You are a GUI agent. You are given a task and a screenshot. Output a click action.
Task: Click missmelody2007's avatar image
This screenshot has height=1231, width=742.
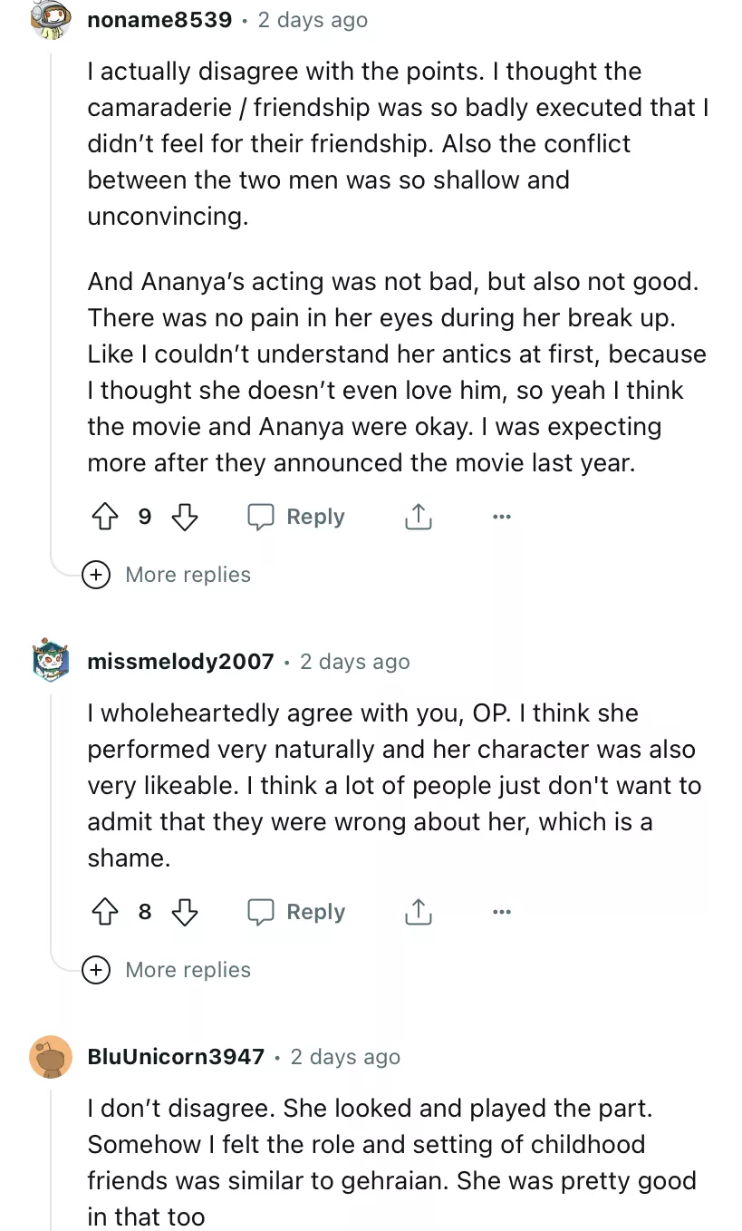(x=51, y=662)
